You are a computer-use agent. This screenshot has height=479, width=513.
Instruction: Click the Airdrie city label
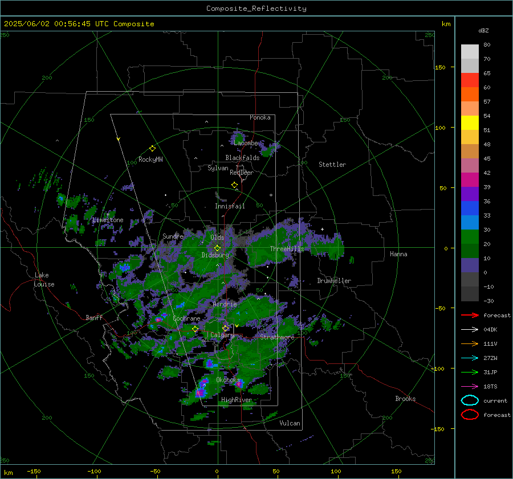coord(225,304)
